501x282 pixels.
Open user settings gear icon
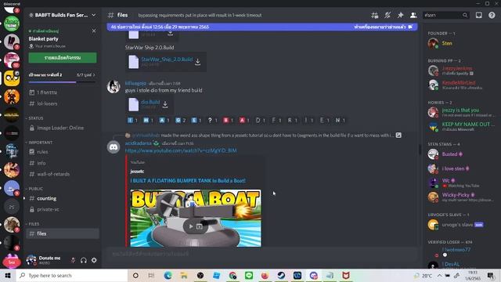pos(94,260)
